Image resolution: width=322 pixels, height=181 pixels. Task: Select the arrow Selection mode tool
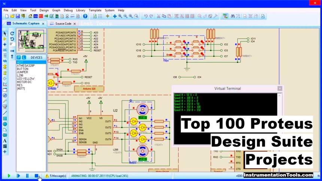click(5, 33)
